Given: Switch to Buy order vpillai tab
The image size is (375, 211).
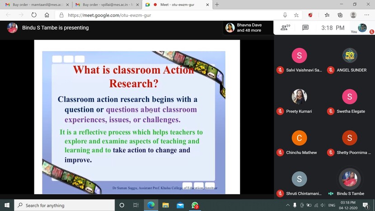Looking at the screenshot, I should pos(105,5).
